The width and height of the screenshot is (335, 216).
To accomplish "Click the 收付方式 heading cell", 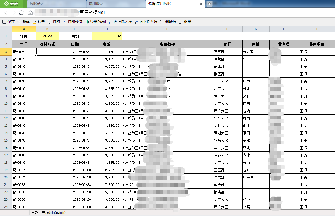I will [x=47, y=44].
